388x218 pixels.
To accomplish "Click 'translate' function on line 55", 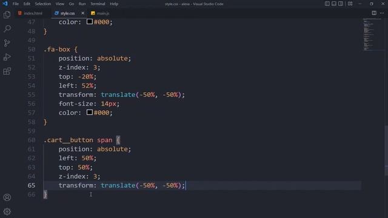I will (x=118, y=94).
